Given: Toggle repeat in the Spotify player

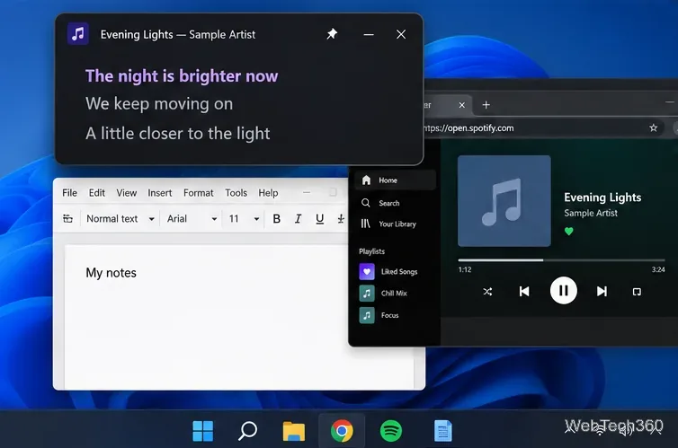Looking at the screenshot, I should (x=637, y=292).
